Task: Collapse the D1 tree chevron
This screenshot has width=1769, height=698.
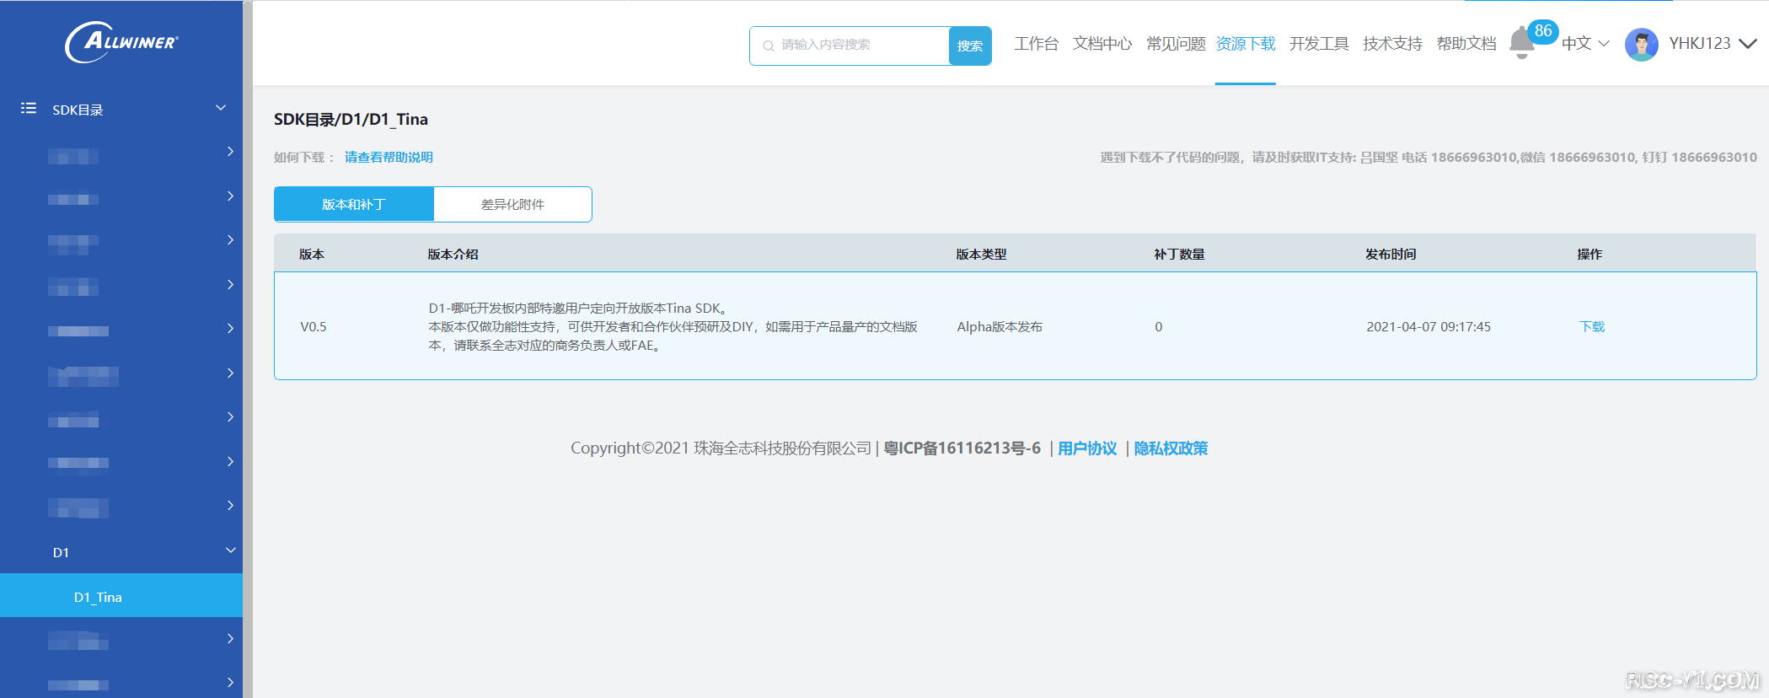Action: coord(230,550)
